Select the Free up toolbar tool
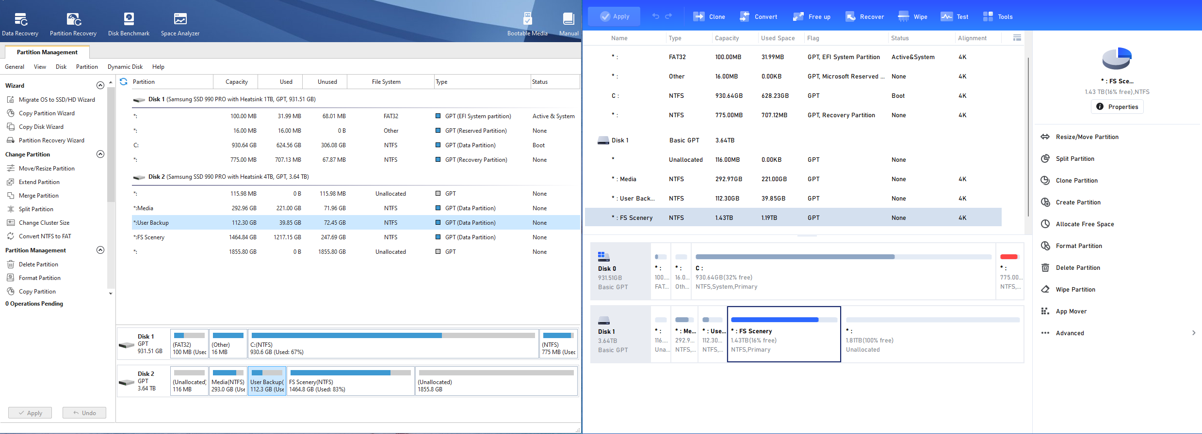 812,16
